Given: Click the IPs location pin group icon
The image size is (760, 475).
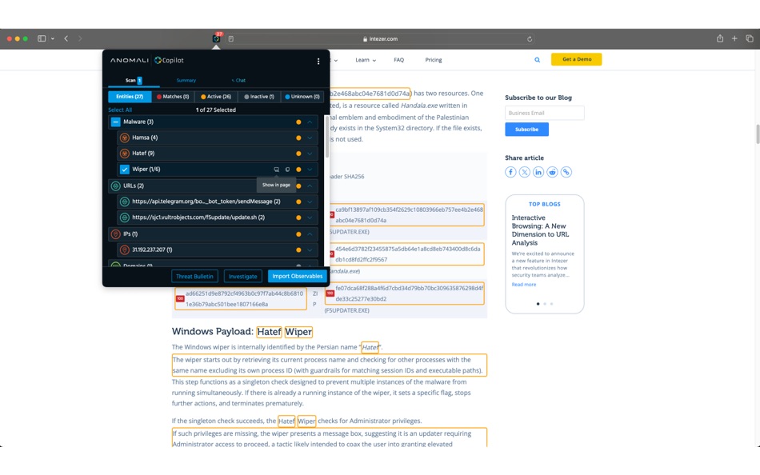Looking at the screenshot, I should click(x=115, y=234).
